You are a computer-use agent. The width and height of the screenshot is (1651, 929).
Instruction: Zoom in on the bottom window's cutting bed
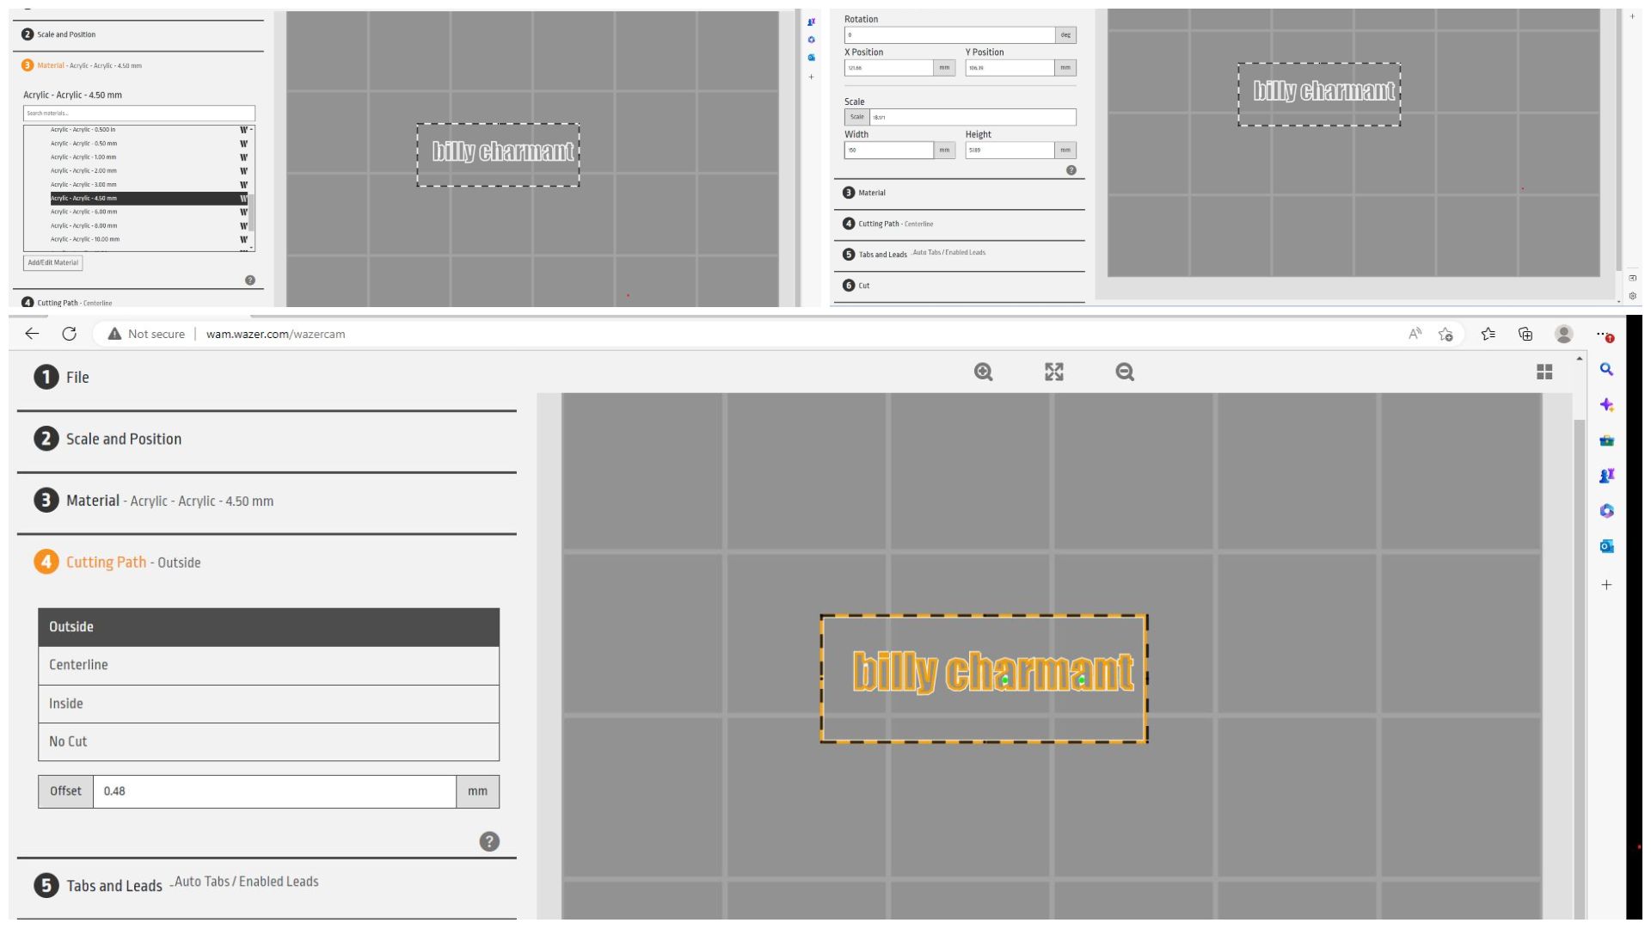coord(983,372)
